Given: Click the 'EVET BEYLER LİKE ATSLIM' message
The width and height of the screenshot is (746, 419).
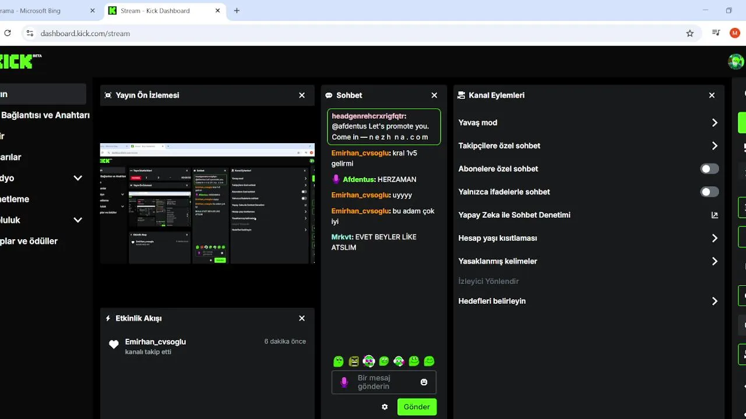Looking at the screenshot, I should pos(374,242).
